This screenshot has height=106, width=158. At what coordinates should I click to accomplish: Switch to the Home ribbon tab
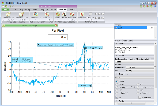click(x=15, y=10)
